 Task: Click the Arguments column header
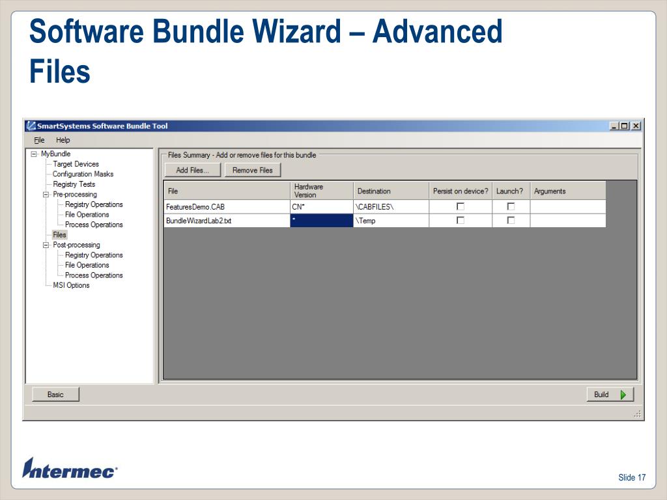click(568, 191)
